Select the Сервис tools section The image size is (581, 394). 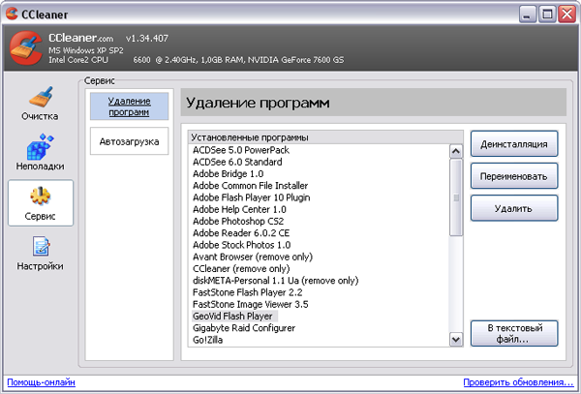coord(41,203)
